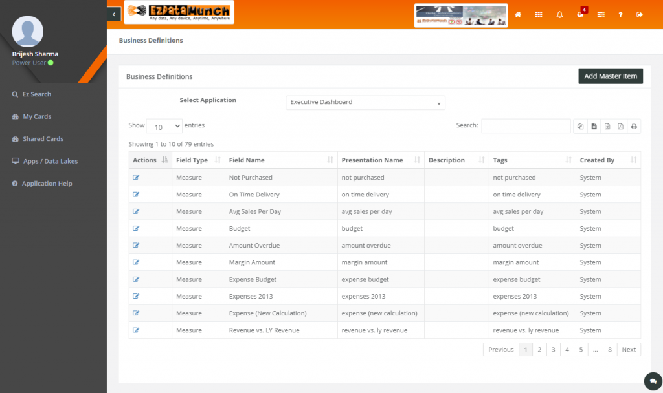Go to page 2
Viewport: 663px width, 393px height.
pyautogui.click(x=539, y=350)
